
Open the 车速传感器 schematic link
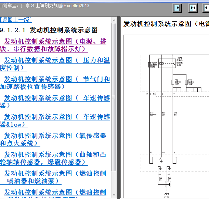click(55, 102)
